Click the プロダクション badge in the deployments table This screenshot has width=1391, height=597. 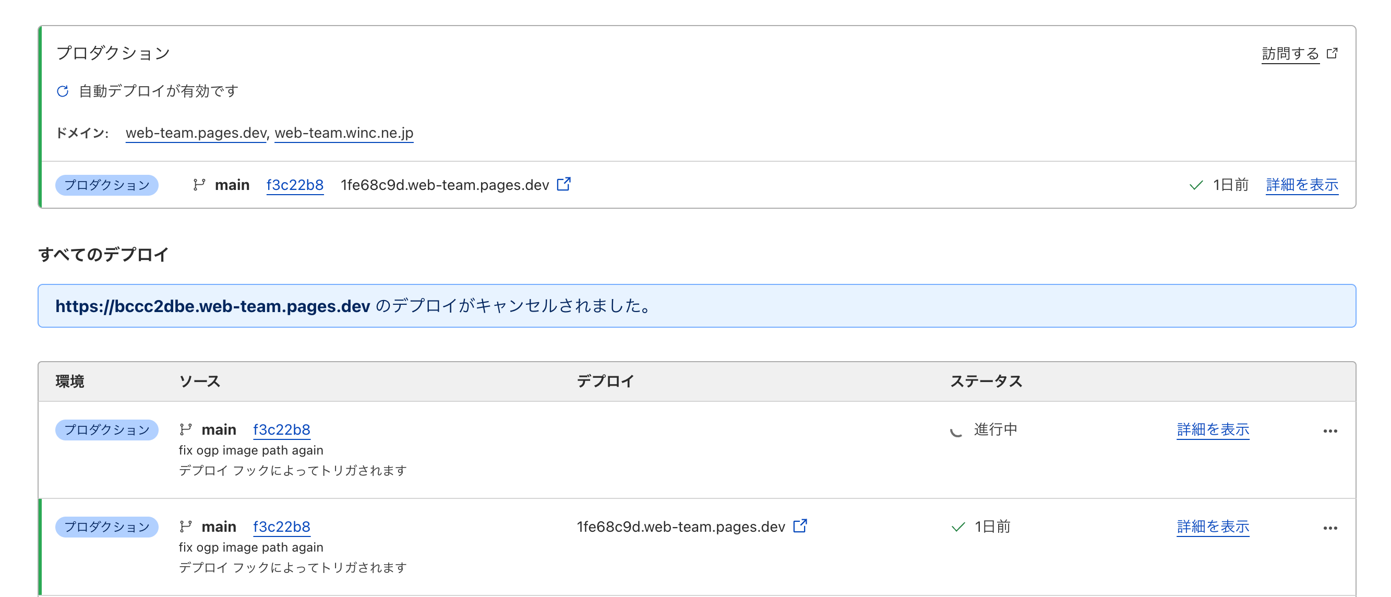pos(106,429)
